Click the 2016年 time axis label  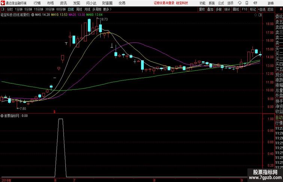(x=6, y=180)
